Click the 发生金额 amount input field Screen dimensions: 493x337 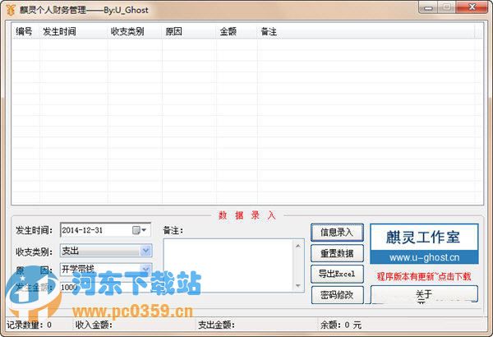tap(106, 287)
